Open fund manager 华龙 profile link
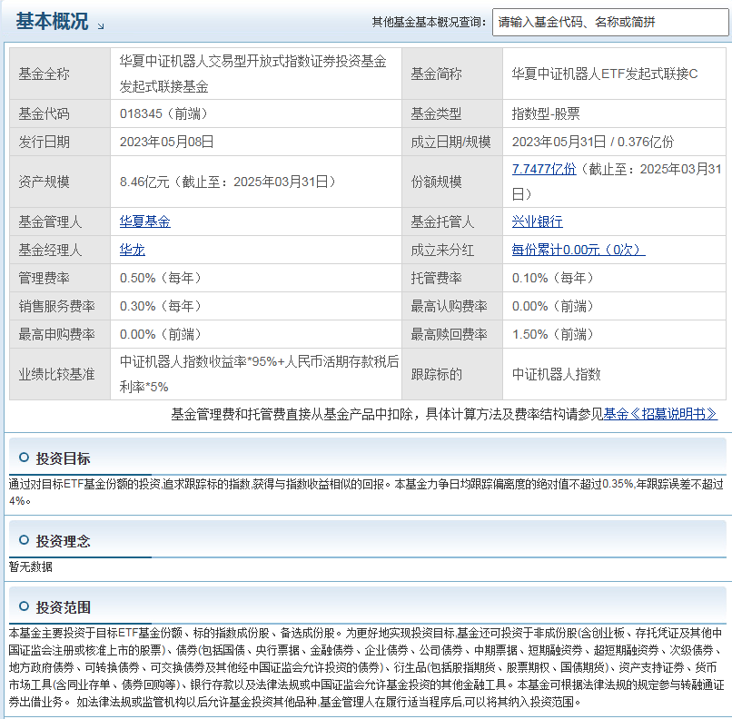732x719 pixels. coord(132,250)
